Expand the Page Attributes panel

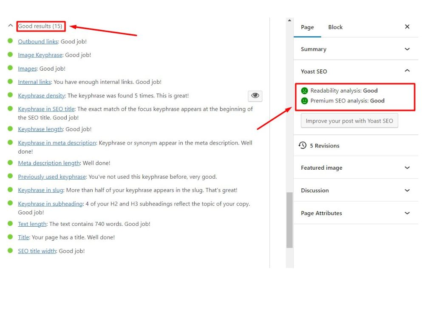pos(356,213)
